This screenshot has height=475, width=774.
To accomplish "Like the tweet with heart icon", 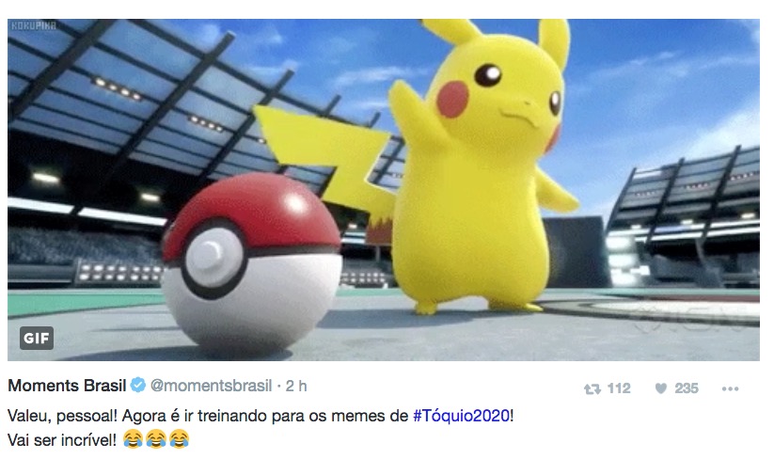I will (x=661, y=388).
